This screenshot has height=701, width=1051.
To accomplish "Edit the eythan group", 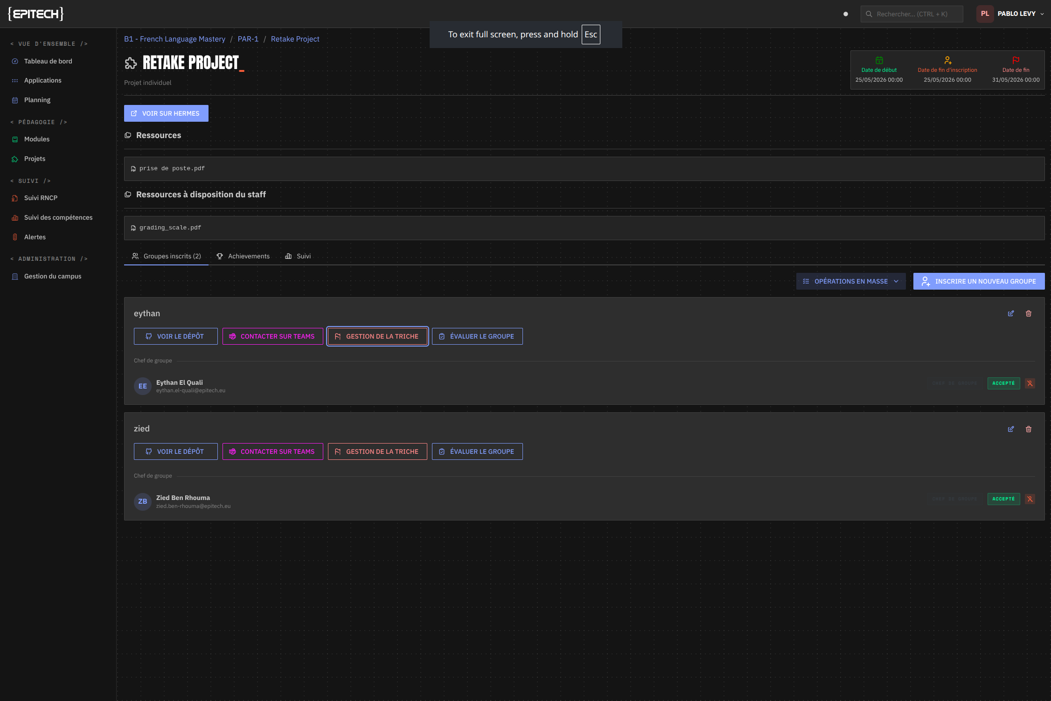I will pos(1011,313).
